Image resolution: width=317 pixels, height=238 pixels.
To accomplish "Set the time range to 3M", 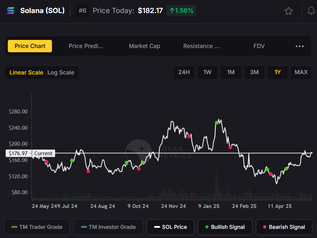I will click(254, 72).
